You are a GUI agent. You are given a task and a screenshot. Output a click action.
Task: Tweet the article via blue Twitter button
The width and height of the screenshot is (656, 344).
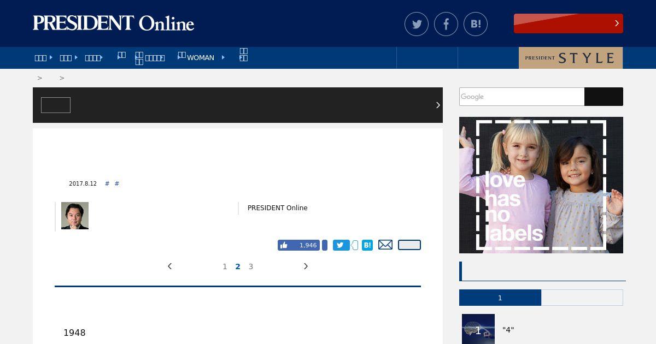341,245
